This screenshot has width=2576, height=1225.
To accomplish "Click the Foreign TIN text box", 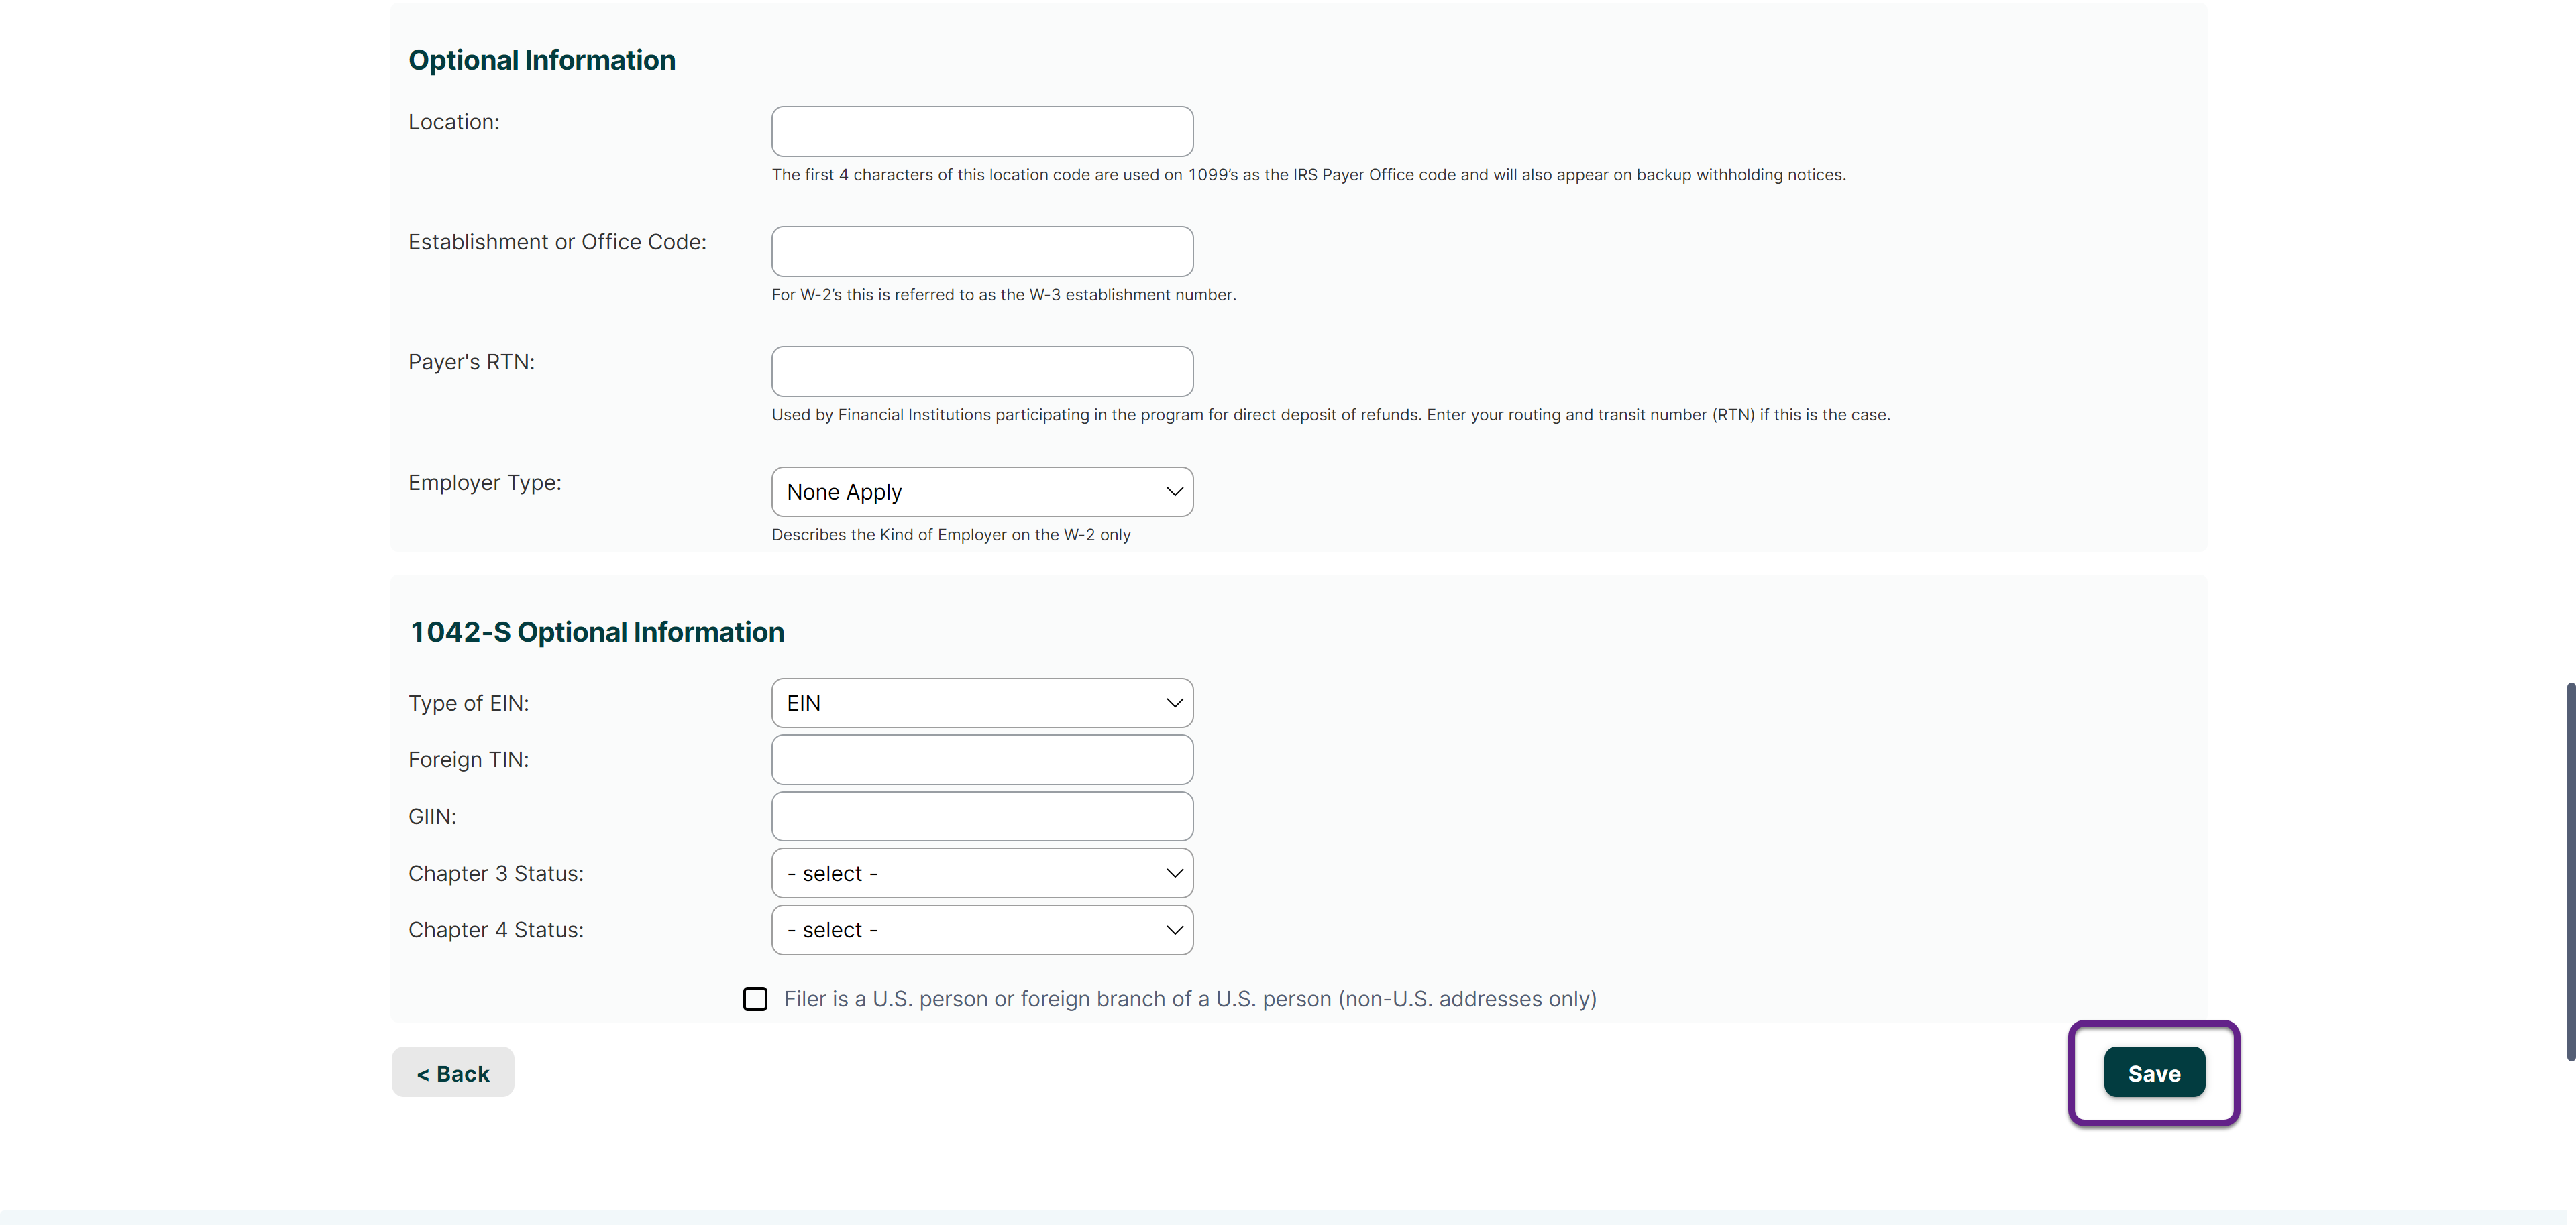I will [981, 760].
